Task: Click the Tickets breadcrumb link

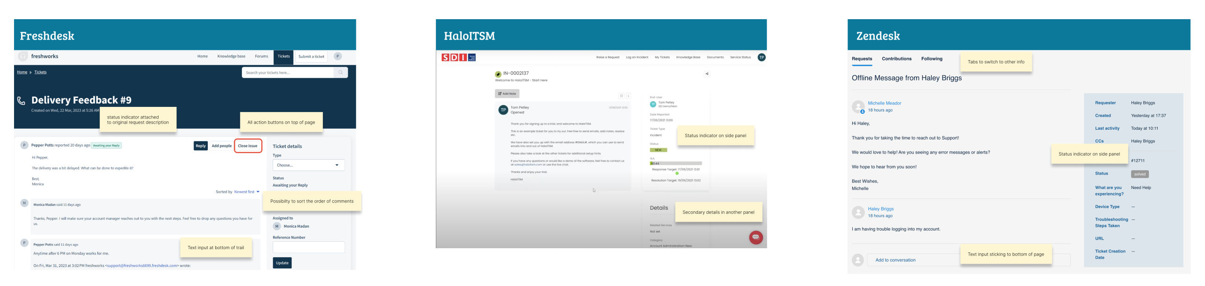Action: [x=40, y=72]
